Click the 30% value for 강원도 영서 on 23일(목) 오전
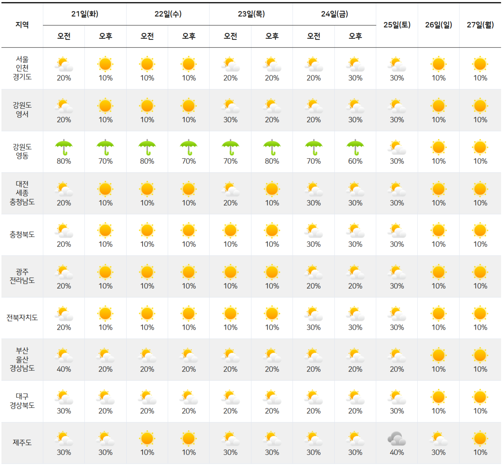This screenshot has height=466, width=503. pos(230,120)
